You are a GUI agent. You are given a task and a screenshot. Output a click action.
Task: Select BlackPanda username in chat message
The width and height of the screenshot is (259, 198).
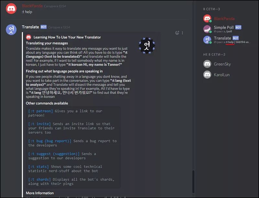32,6
